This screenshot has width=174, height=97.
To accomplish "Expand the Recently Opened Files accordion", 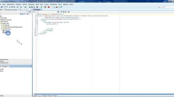I will click(16, 63).
